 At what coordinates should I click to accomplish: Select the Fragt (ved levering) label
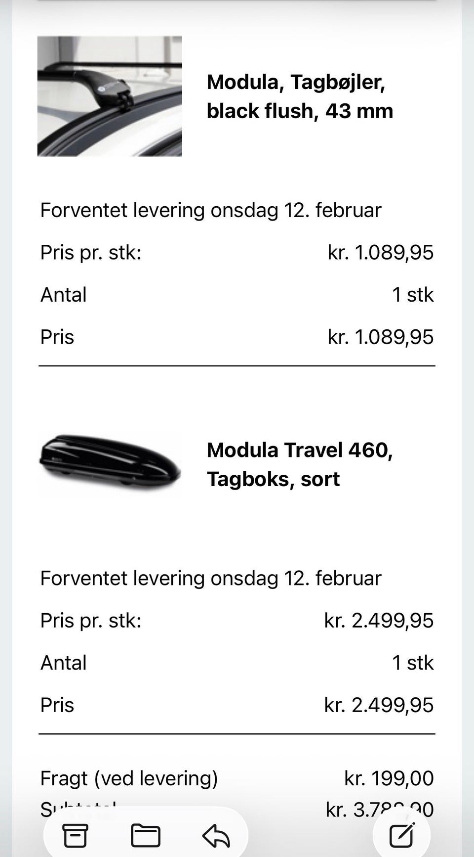point(129,778)
